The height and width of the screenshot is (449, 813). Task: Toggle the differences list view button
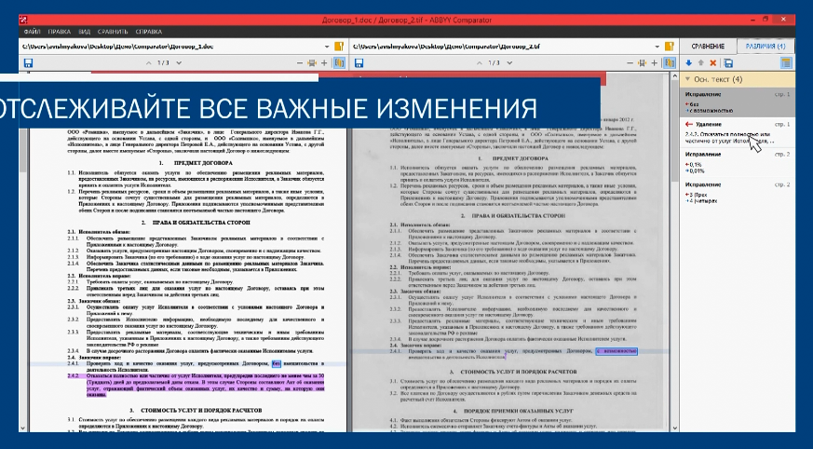coord(786,62)
